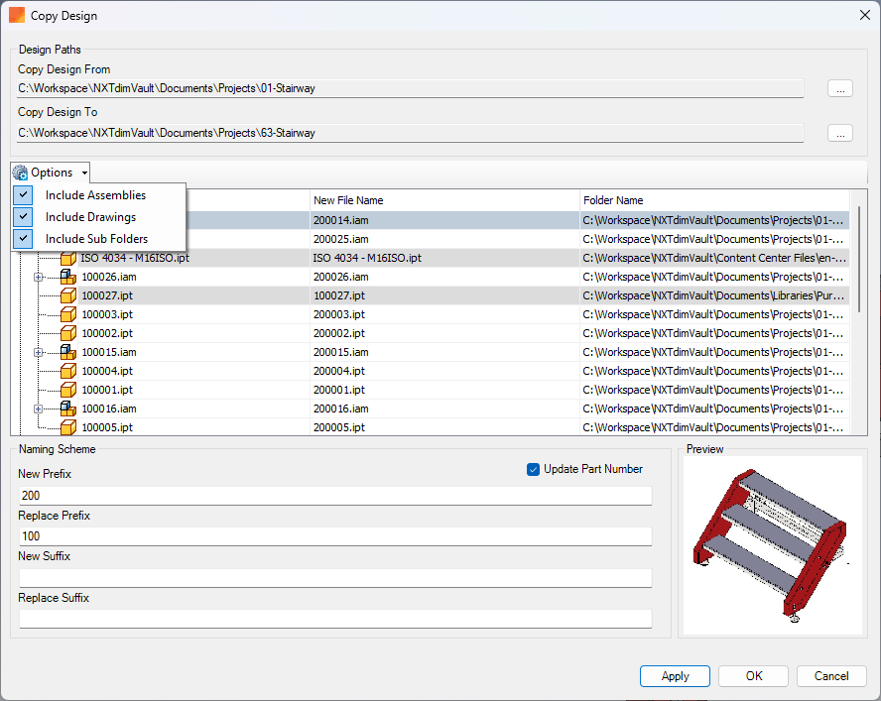This screenshot has height=701, width=881.
Task: Browse for the Copy Design To folder
Action: [x=839, y=132]
